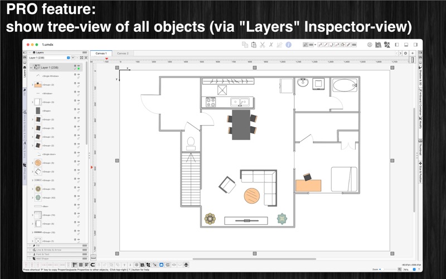
Task: Click the canvas horizontal scrollbar
Action: (254, 259)
